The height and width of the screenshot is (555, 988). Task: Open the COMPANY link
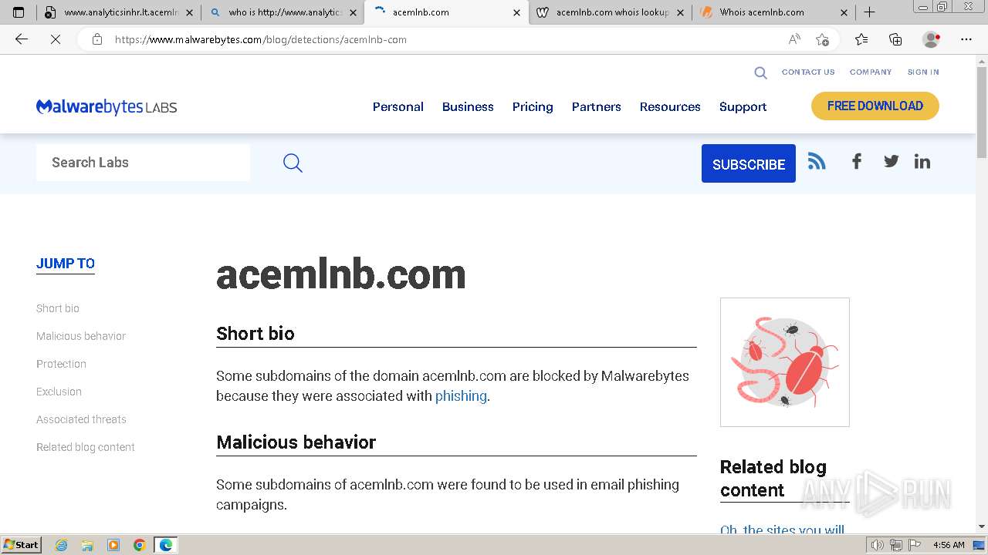(x=871, y=72)
